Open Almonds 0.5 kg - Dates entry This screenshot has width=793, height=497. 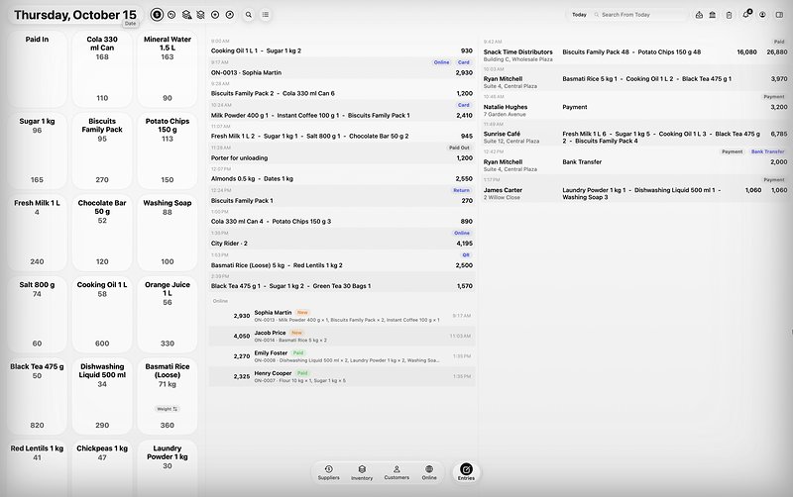(342, 175)
